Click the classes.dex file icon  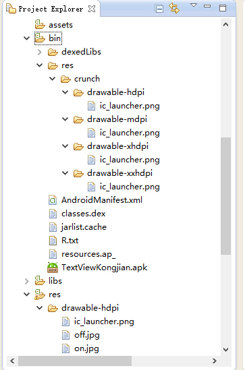[x=53, y=214]
